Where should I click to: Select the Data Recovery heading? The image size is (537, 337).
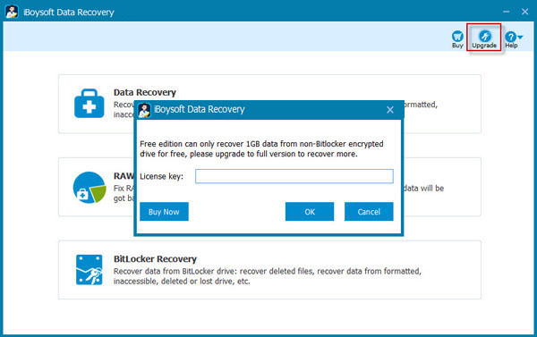pos(145,92)
